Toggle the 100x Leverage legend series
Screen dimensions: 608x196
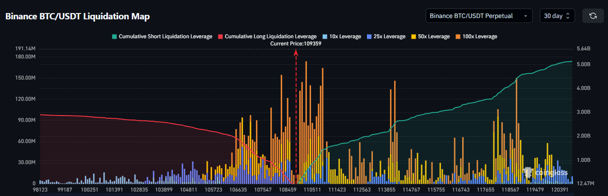[x=476, y=36]
